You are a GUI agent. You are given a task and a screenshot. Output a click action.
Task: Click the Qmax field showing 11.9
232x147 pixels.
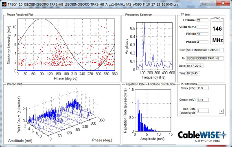point(203,88)
